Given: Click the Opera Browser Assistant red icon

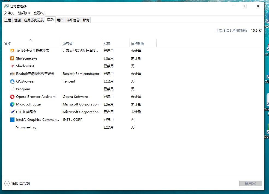Looking at the screenshot, I should pos(12,97).
